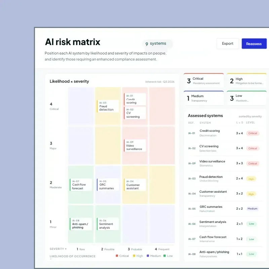Open Credit scoring row in Assessed systems

tap(225, 133)
